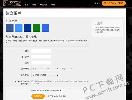Open the 線上活動 menu item
Screen dimensions: 132x100
pyautogui.click(x=44, y=4)
